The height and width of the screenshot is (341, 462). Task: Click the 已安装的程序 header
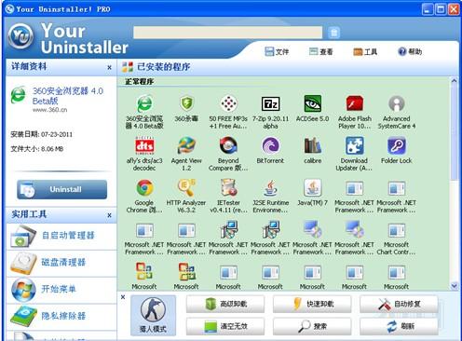(x=163, y=67)
